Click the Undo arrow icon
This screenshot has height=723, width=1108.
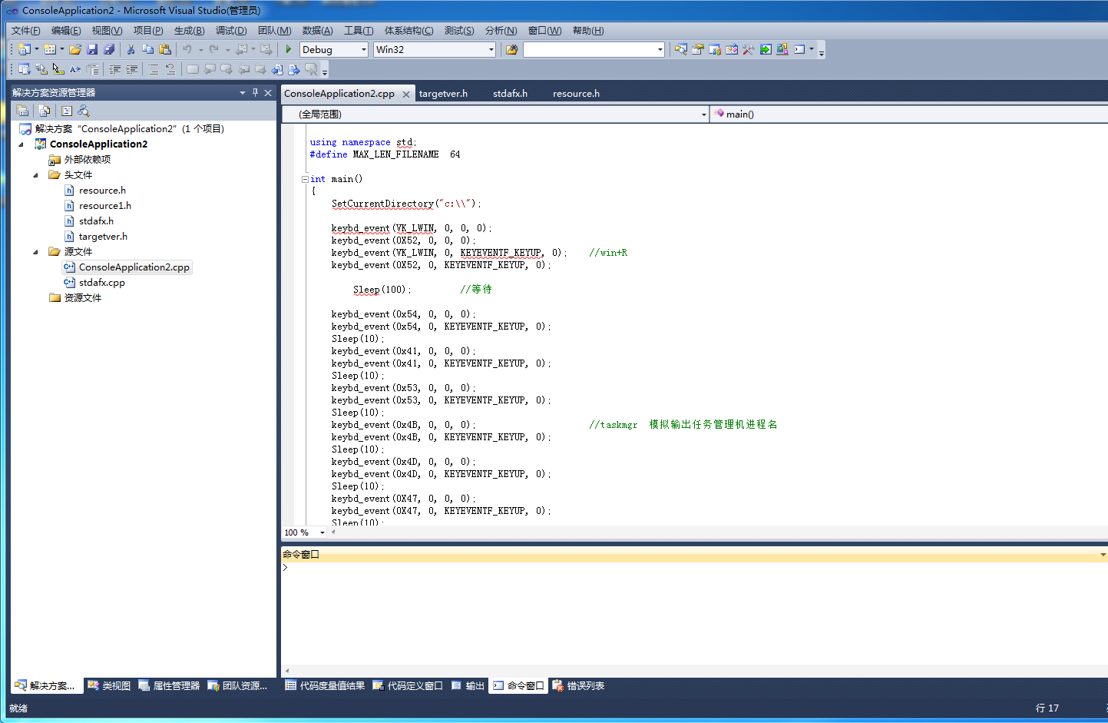tap(187, 49)
